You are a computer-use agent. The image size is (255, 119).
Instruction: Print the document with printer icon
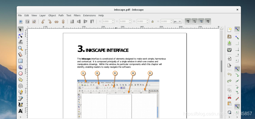coord(229,50)
